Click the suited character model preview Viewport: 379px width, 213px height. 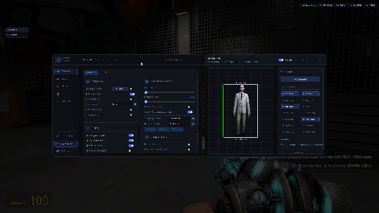coord(241,111)
